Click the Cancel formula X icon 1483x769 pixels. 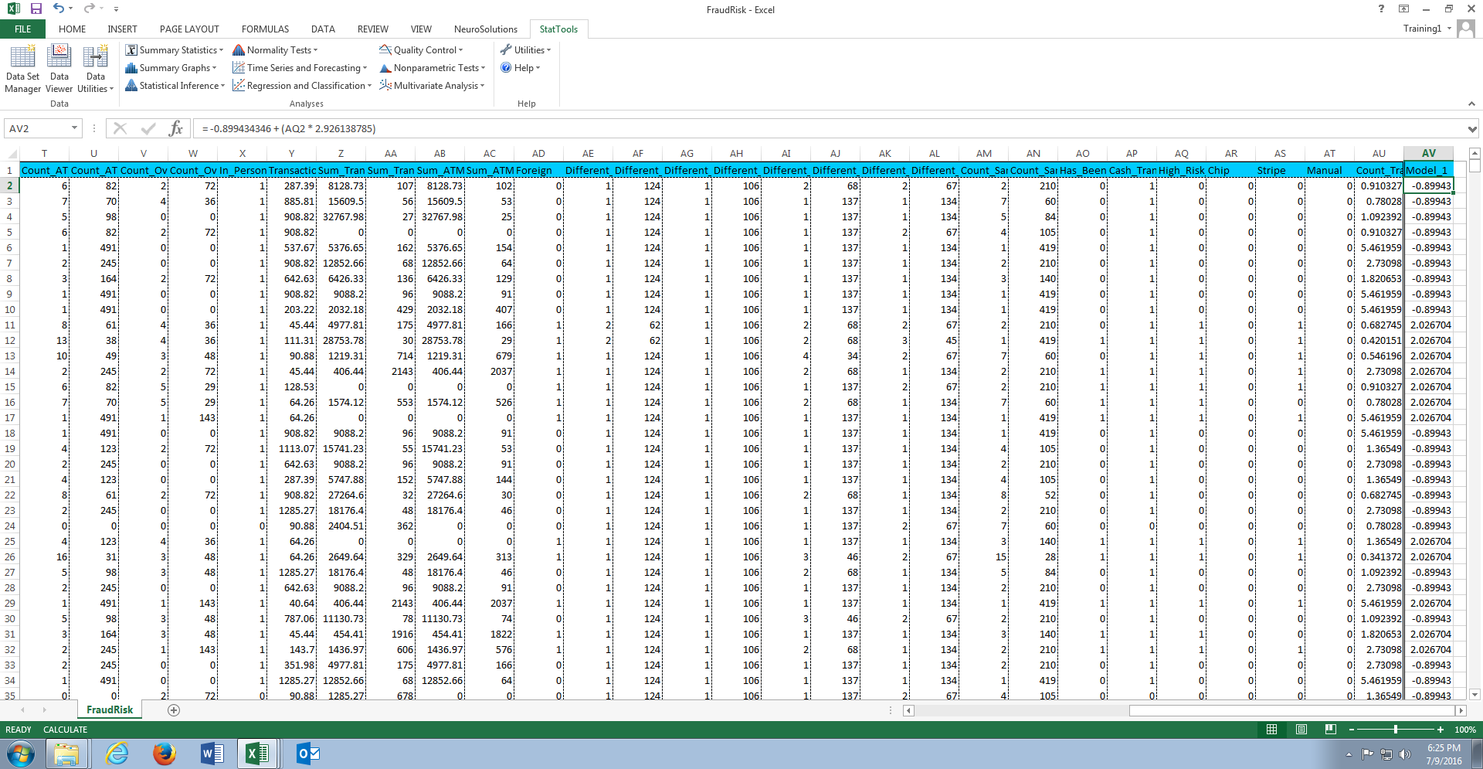(x=120, y=128)
